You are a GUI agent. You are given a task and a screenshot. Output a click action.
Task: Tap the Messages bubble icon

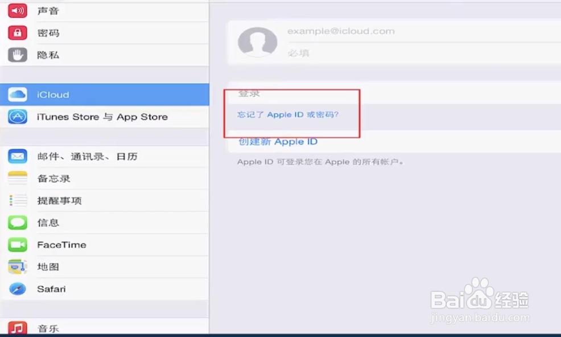17,223
